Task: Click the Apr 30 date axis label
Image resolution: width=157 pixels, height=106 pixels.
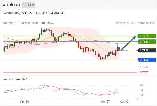Action: coord(124,101)
